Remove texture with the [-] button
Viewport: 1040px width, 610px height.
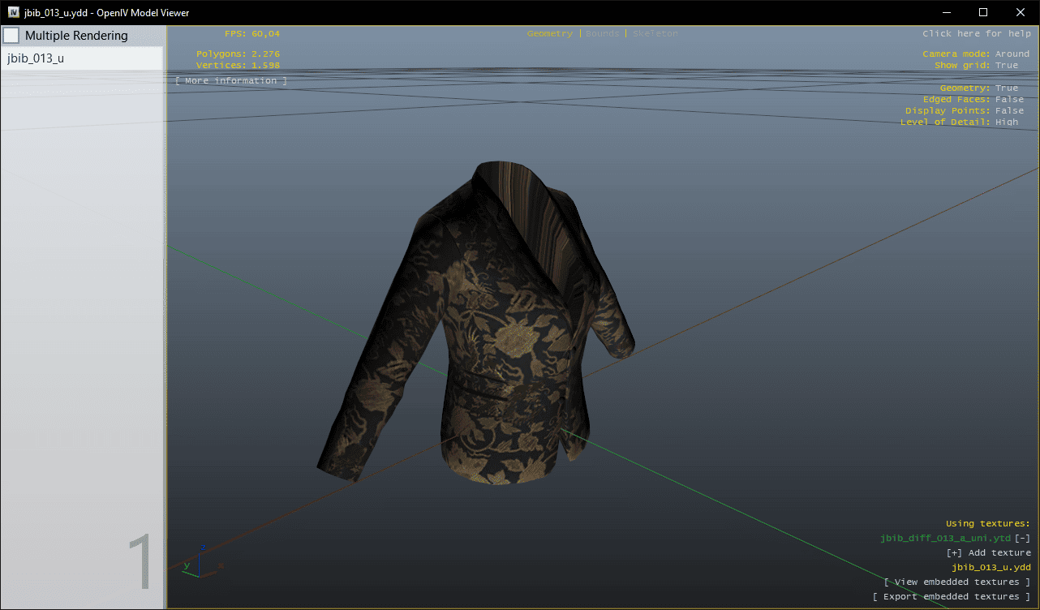[1022, 539]
